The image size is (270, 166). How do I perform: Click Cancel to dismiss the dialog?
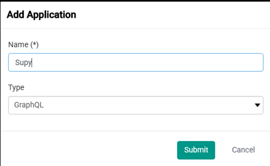tap(243, 150)
